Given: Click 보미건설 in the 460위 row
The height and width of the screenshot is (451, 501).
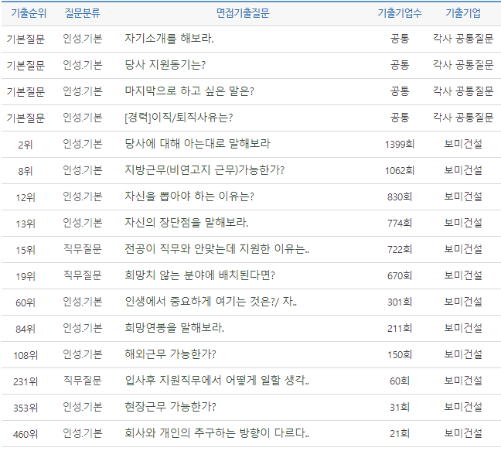Looking at the screenshot, I should pyautogui.click(x=462, y=433).
